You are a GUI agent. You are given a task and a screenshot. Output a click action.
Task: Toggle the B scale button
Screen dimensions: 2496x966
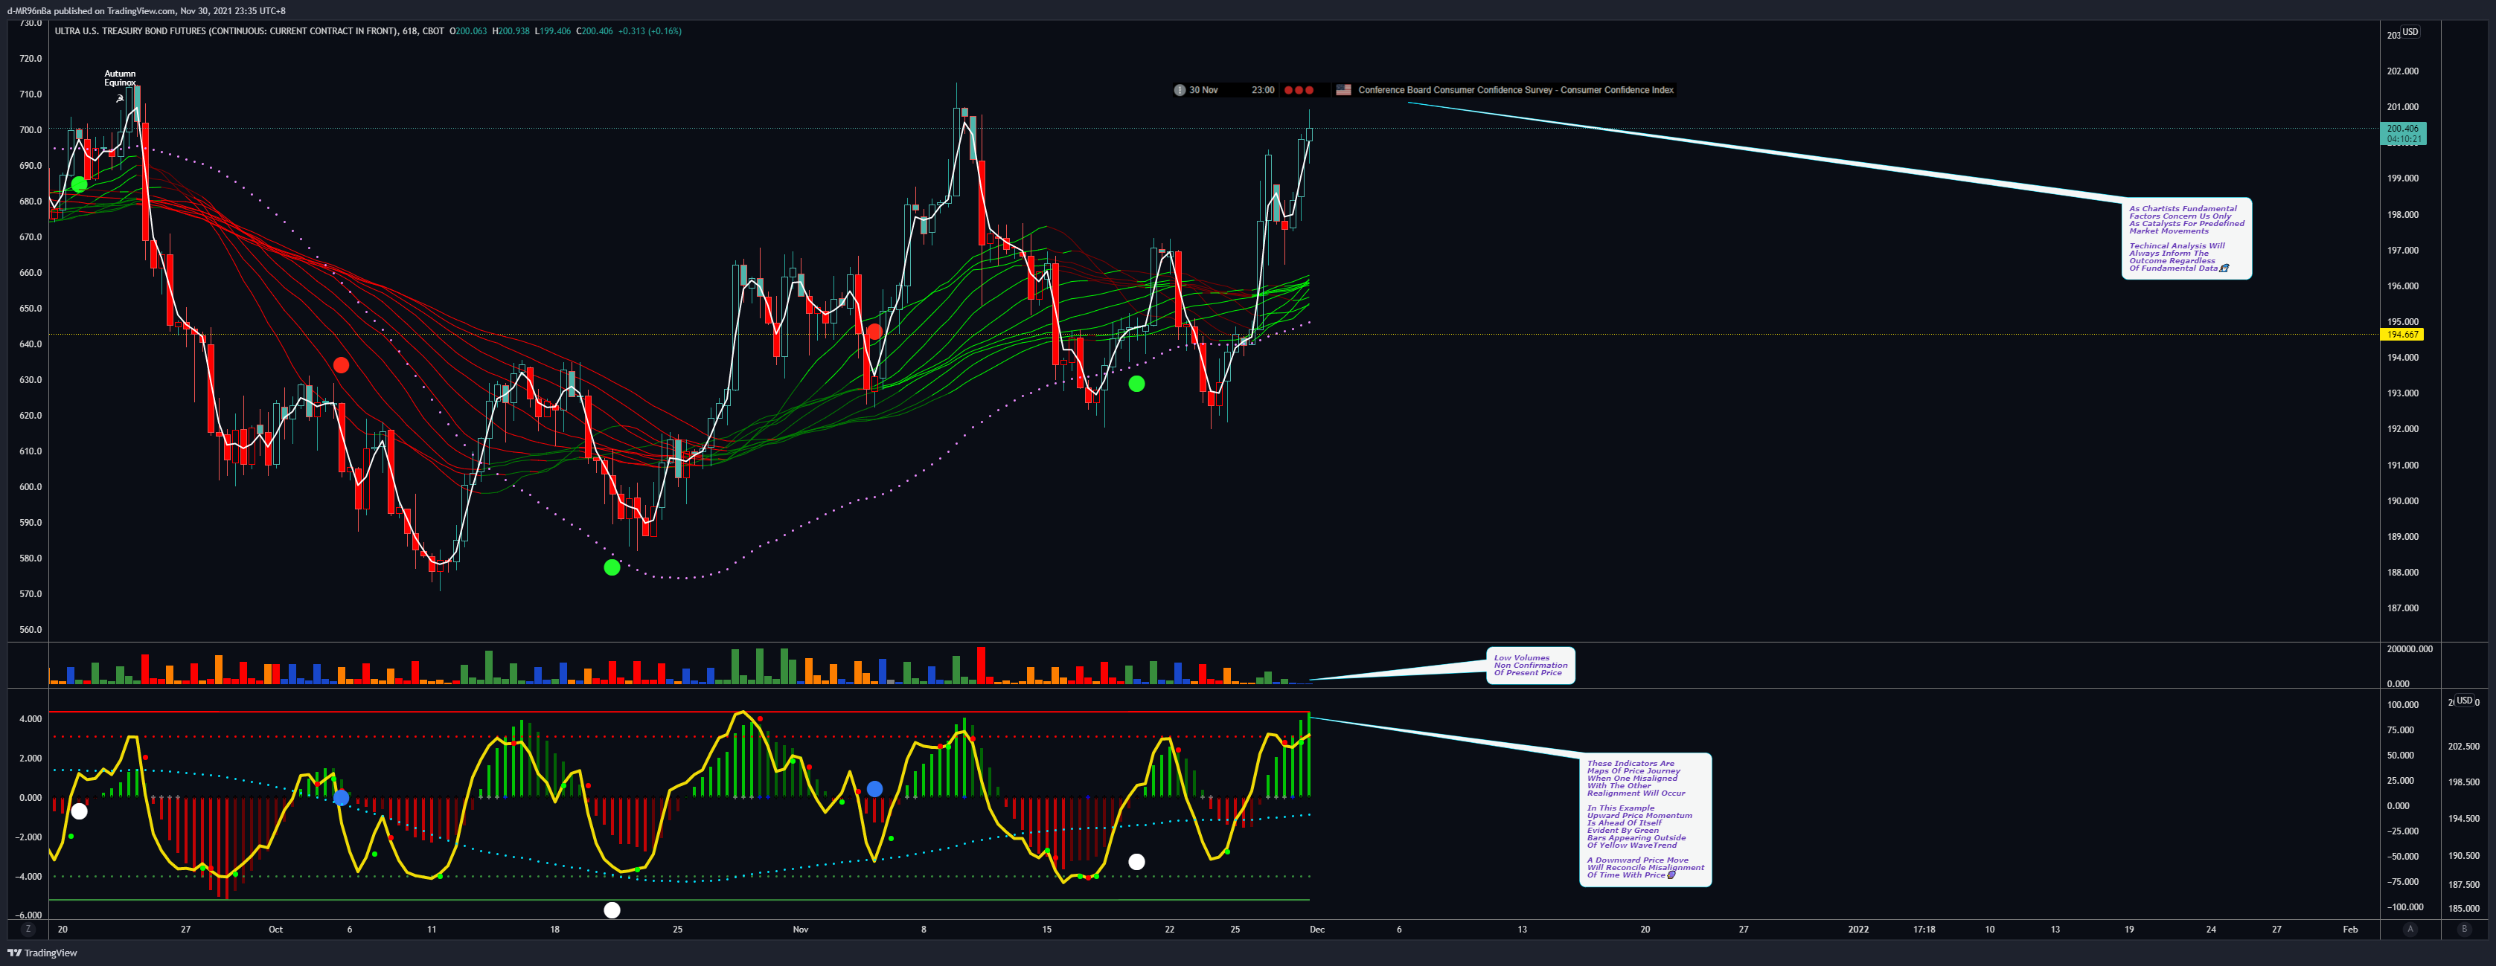[x=2464, y=930]
